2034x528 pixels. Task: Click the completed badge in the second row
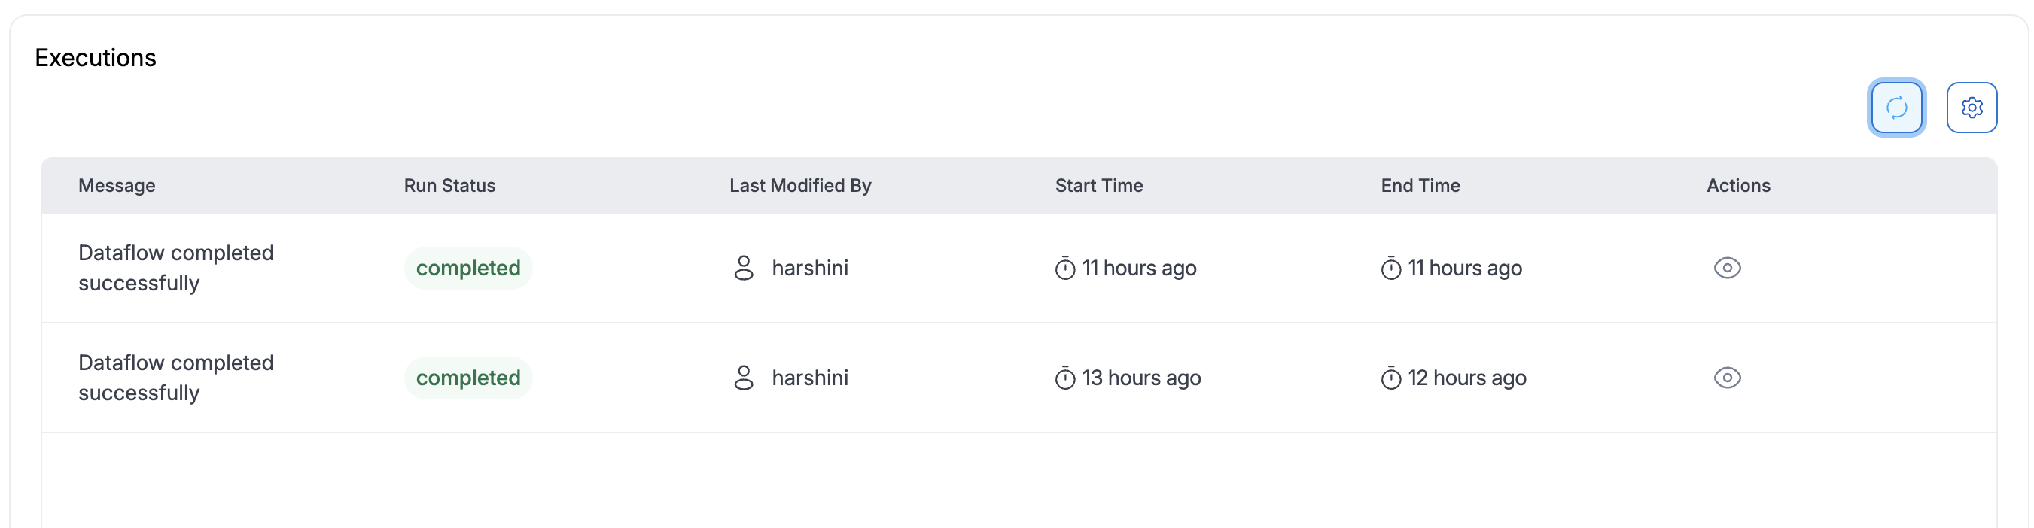point(467,378)
